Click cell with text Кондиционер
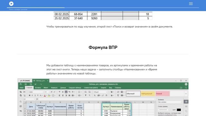The width and height of the screenshot is (206, 116). pos(116,113)
